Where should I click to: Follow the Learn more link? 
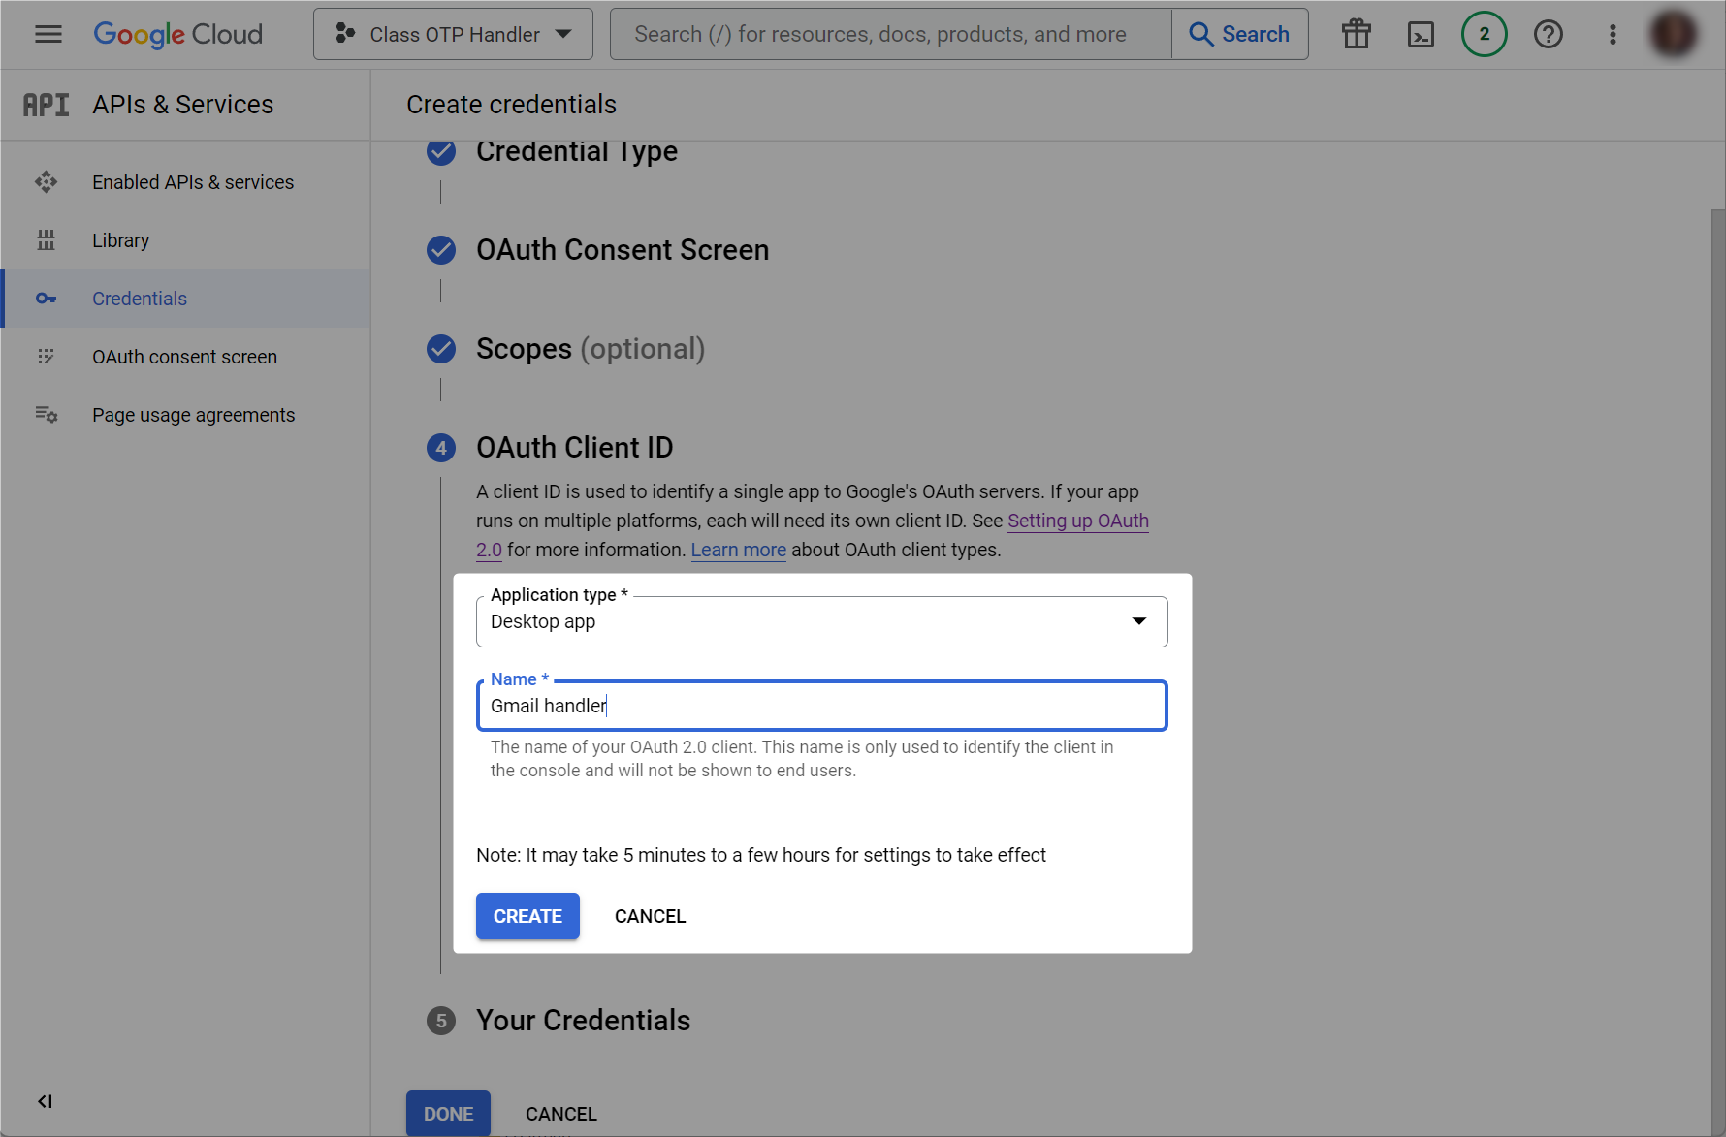click(x=738, y=550)
